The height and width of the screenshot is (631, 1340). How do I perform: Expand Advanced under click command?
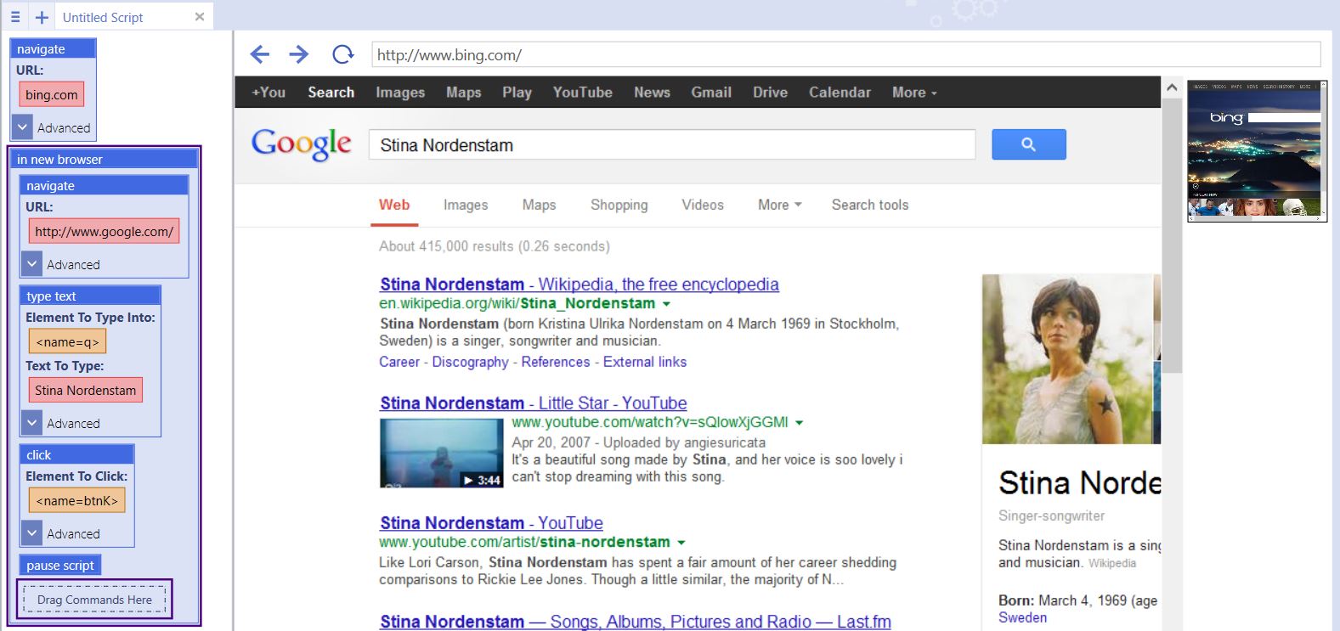32,533
